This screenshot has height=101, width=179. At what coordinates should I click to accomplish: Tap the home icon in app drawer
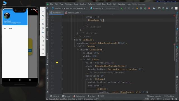[5, 28]
